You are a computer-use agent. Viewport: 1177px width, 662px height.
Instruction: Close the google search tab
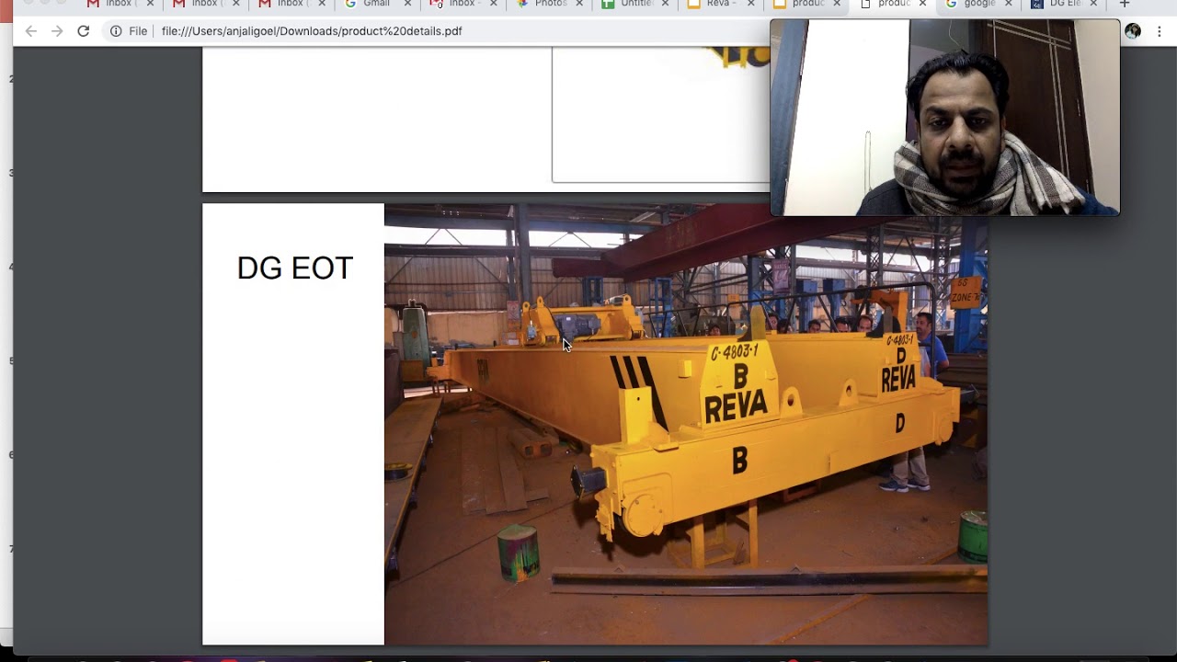click(x=1009, y=5)
